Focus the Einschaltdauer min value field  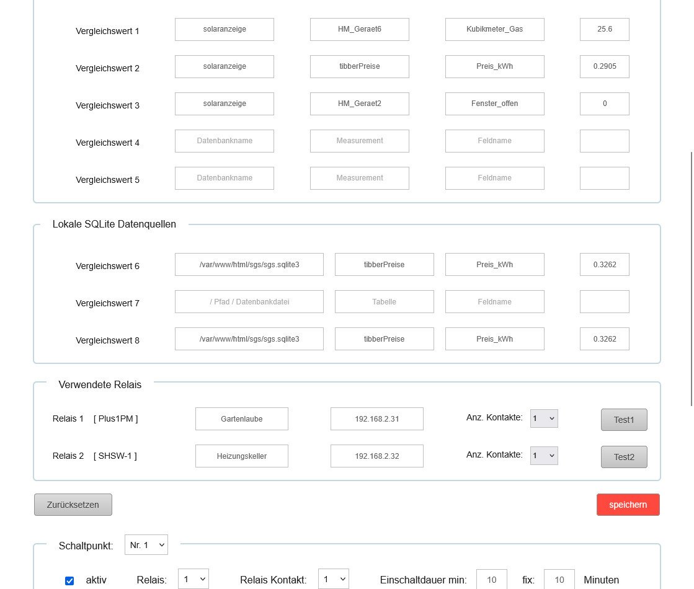[491, 580]
